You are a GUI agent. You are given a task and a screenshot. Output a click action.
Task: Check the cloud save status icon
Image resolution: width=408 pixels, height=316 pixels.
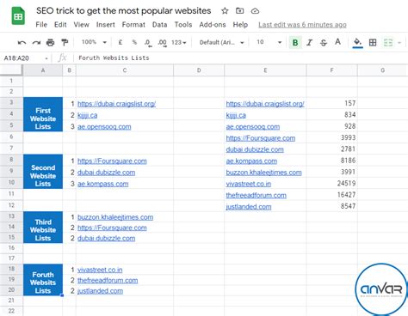tap(255, 11)
